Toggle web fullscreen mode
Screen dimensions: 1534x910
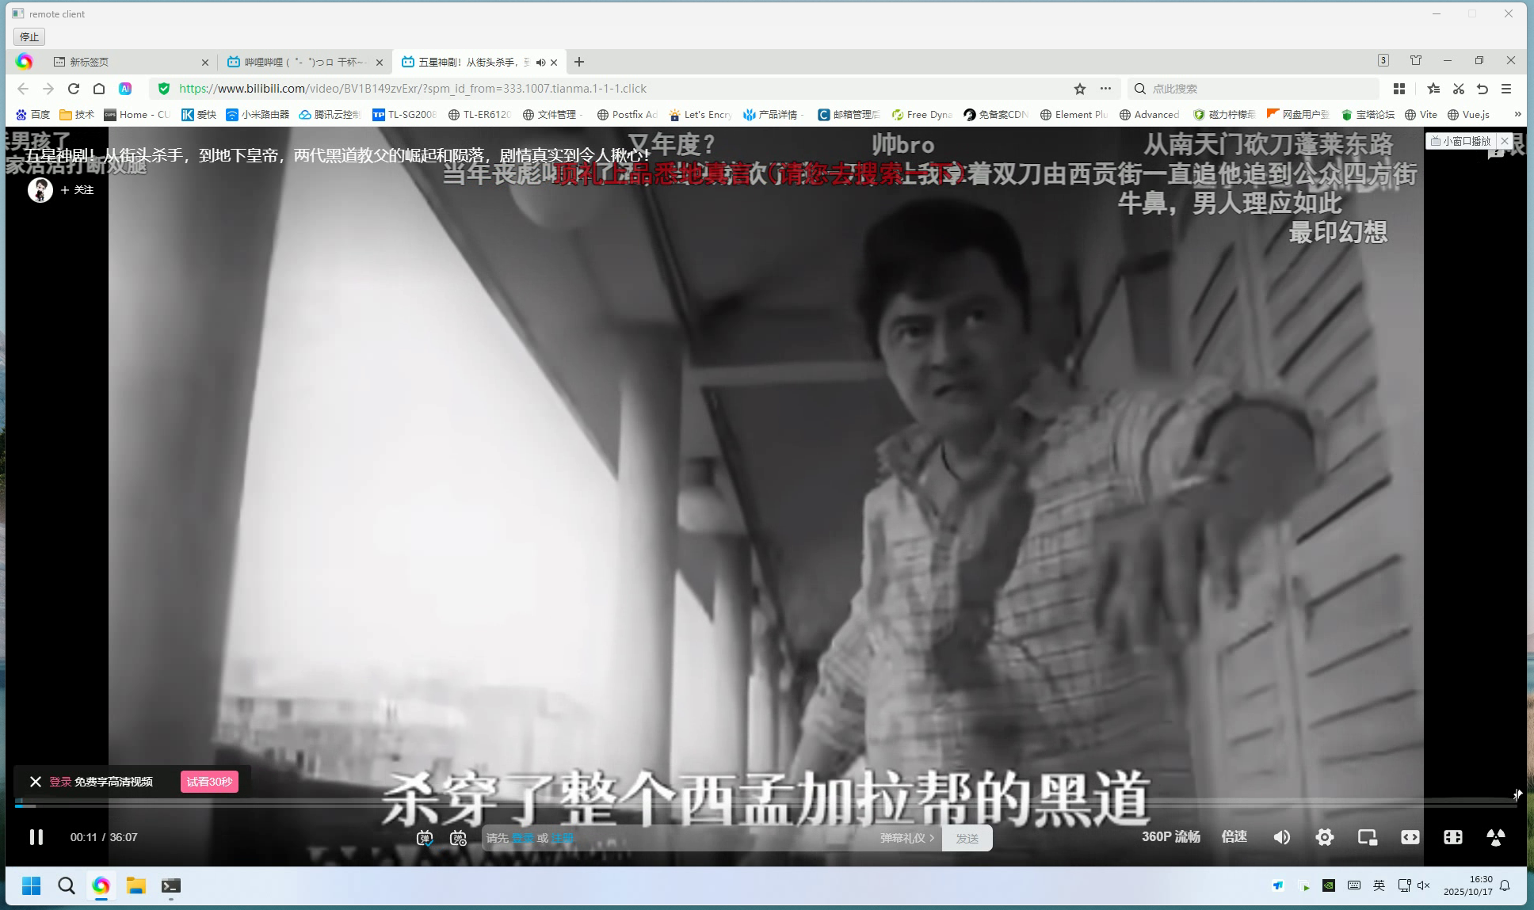(1452, 837)
